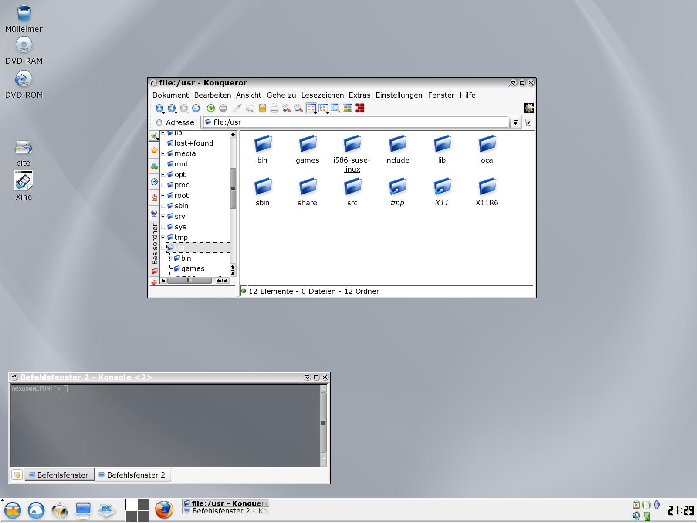The height and width of the screenshot is (523, 697).
Task: Expand the root folder in tree
Action: click(x=163, y=195)
